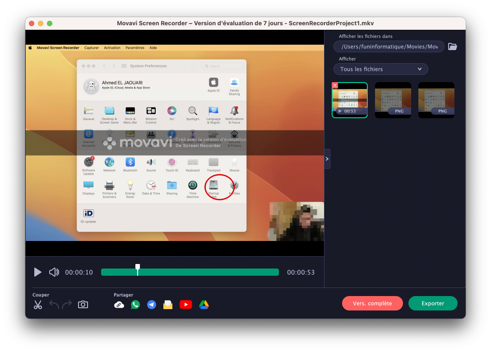Upload the recording to Google Drive
Screen dimensions: 491x352
pos(204,305)
